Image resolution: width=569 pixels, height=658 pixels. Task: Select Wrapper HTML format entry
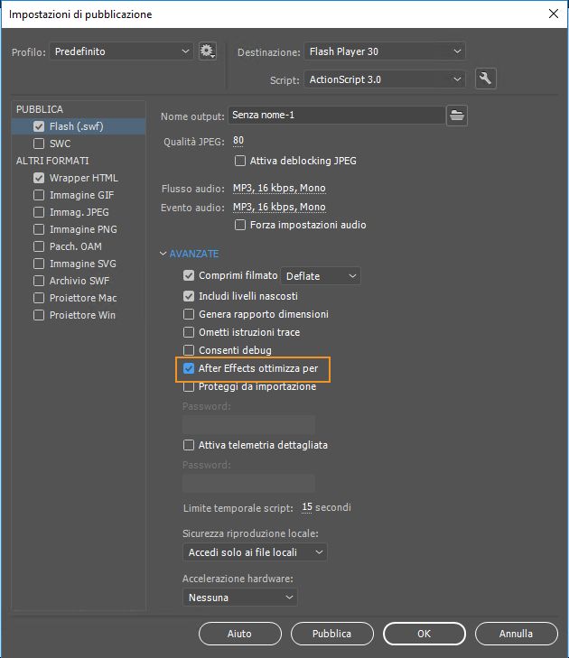coord(83,178)
